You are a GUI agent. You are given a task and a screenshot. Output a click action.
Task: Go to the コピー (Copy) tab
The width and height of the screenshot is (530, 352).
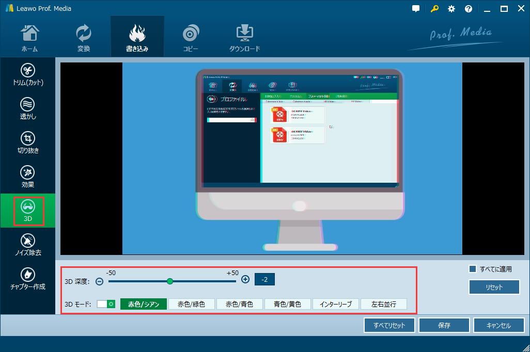pos(191,38)
